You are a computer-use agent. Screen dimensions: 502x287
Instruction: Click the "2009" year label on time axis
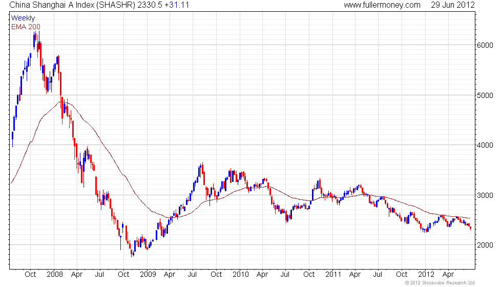148,274
